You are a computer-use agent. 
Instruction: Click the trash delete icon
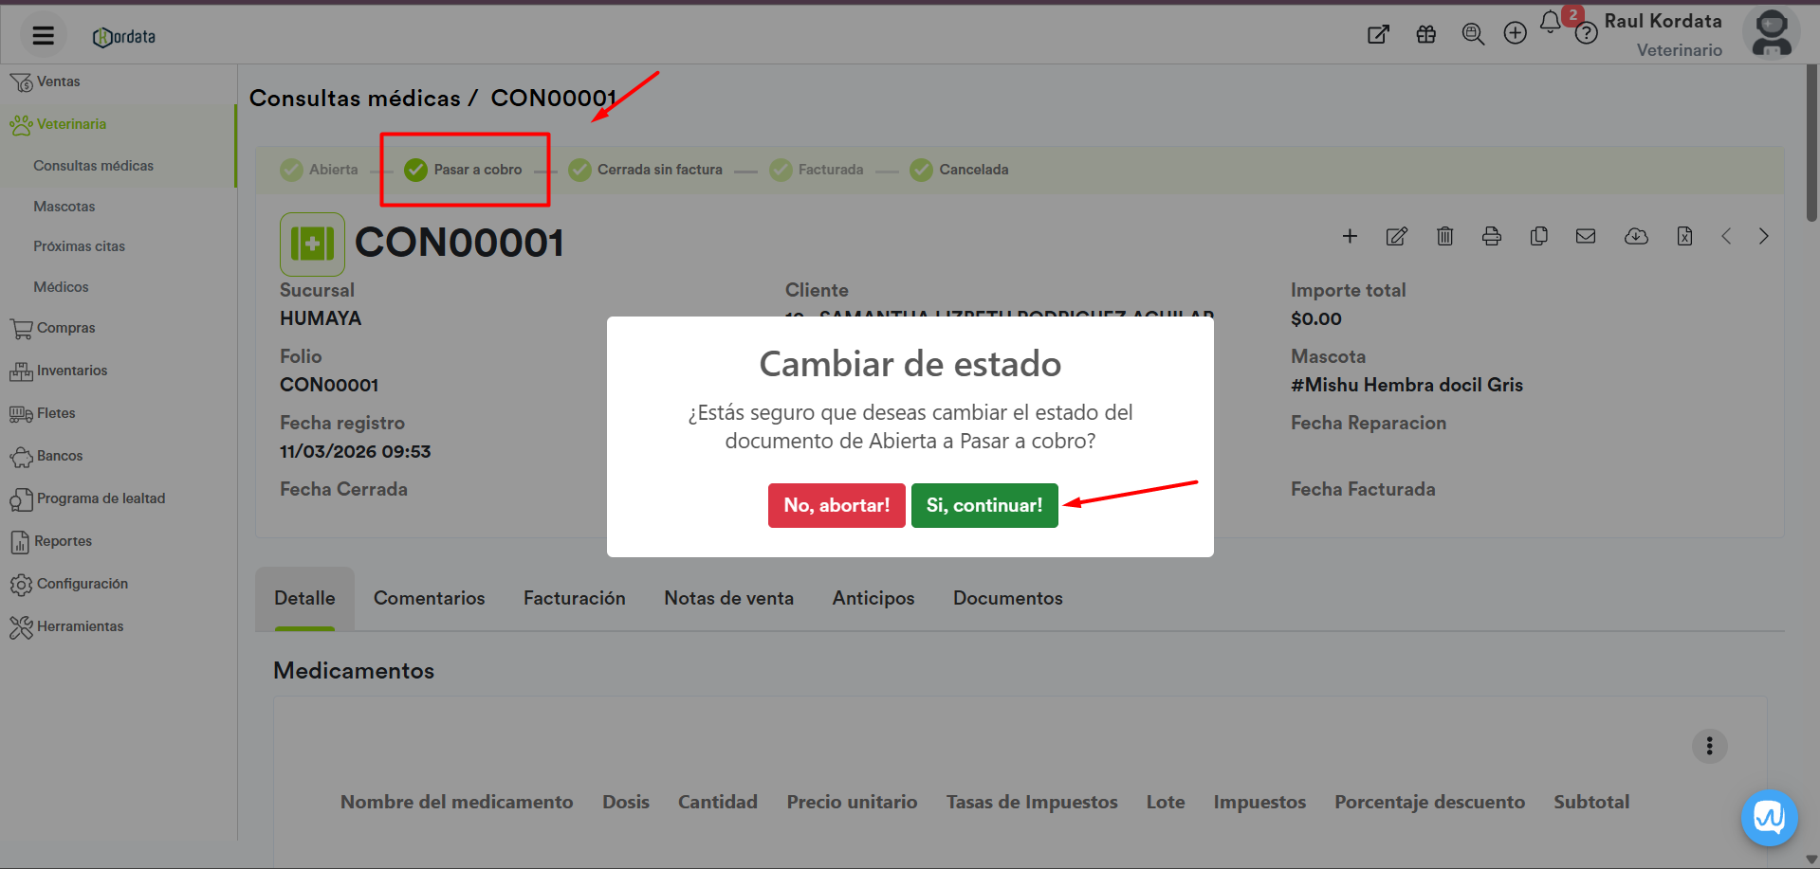pos(1444,236)
